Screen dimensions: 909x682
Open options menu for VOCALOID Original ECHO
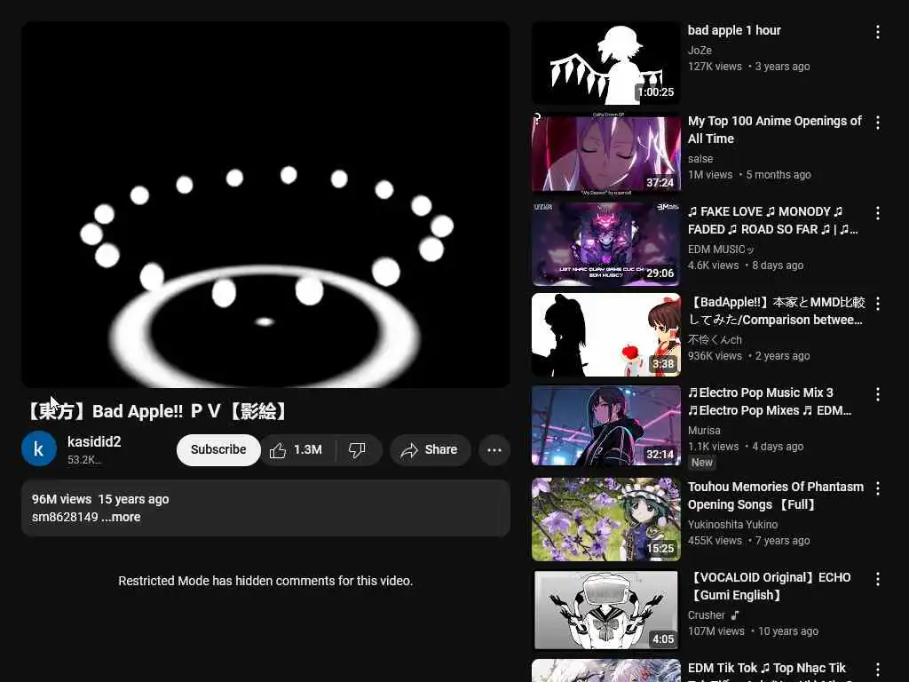878,579
